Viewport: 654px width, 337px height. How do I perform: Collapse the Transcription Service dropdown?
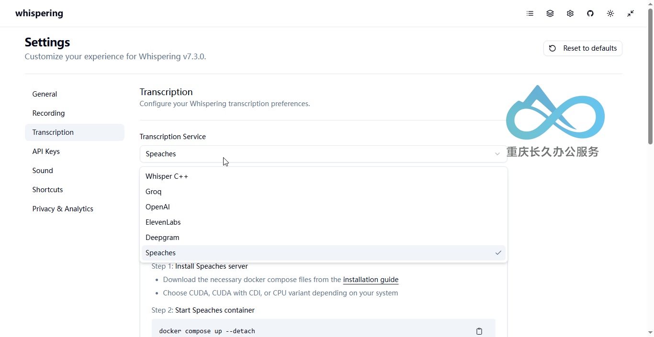[323, 154]
